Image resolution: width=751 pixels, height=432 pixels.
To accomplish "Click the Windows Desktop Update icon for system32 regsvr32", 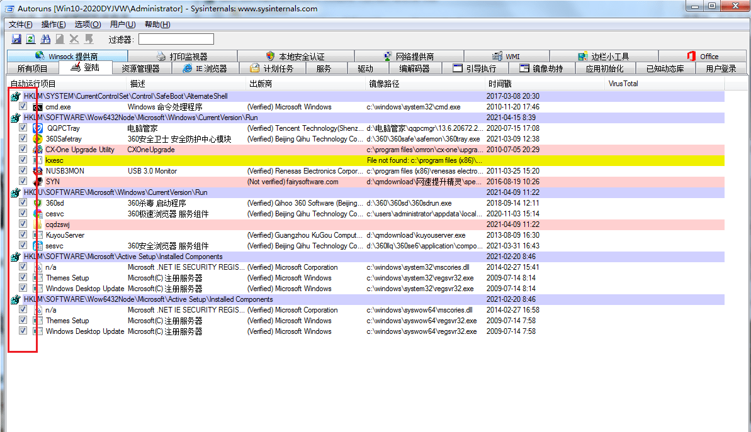I will pos(38,289).
